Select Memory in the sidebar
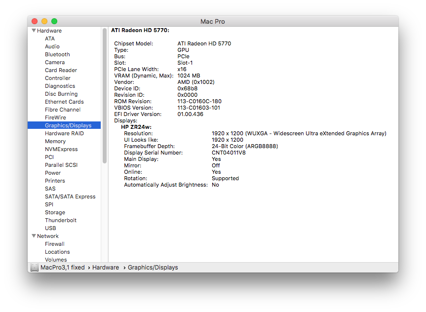 [55, 141]
